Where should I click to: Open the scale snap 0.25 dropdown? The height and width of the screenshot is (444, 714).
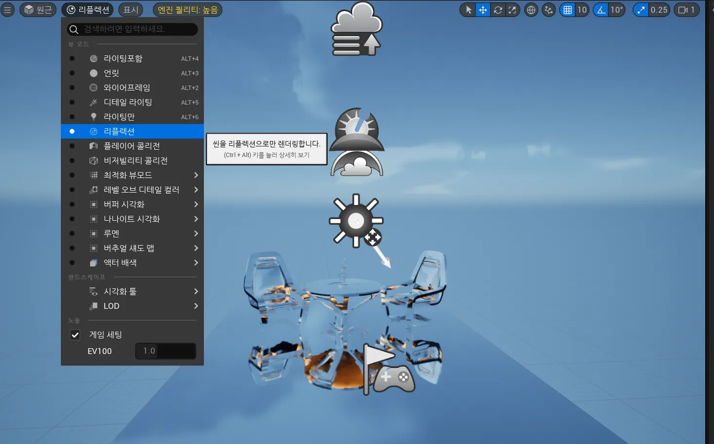(x=659, y=10)
